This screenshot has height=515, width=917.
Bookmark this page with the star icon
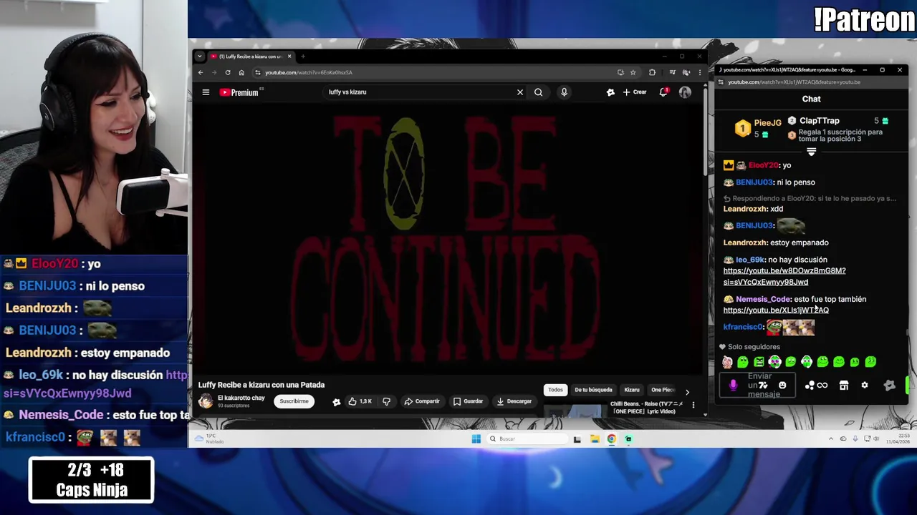point(633,72)
